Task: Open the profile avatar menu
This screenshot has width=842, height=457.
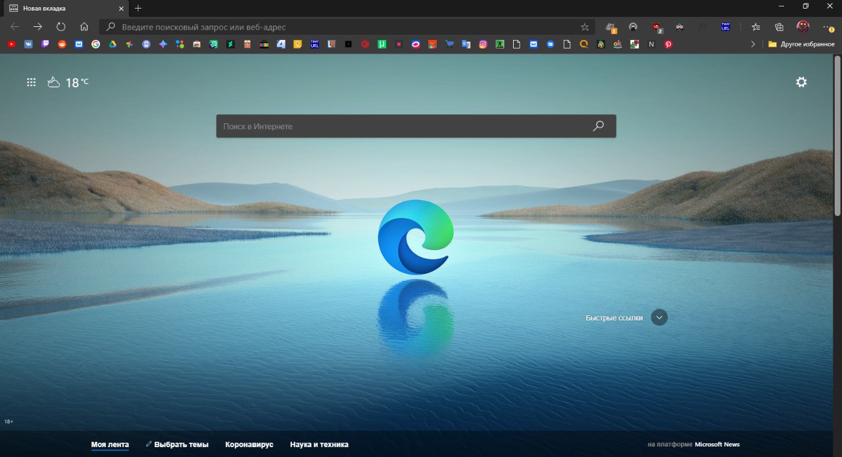Action: point(803,27)
